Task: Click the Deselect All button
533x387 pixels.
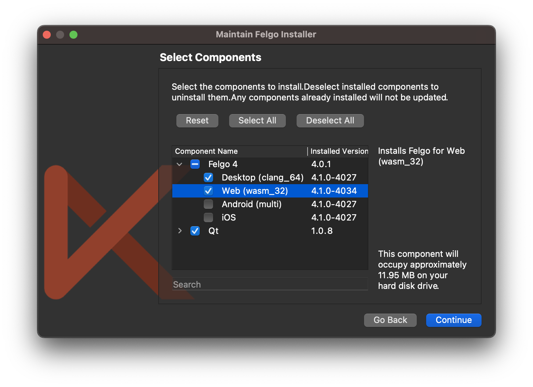Action: click(330, 120)
